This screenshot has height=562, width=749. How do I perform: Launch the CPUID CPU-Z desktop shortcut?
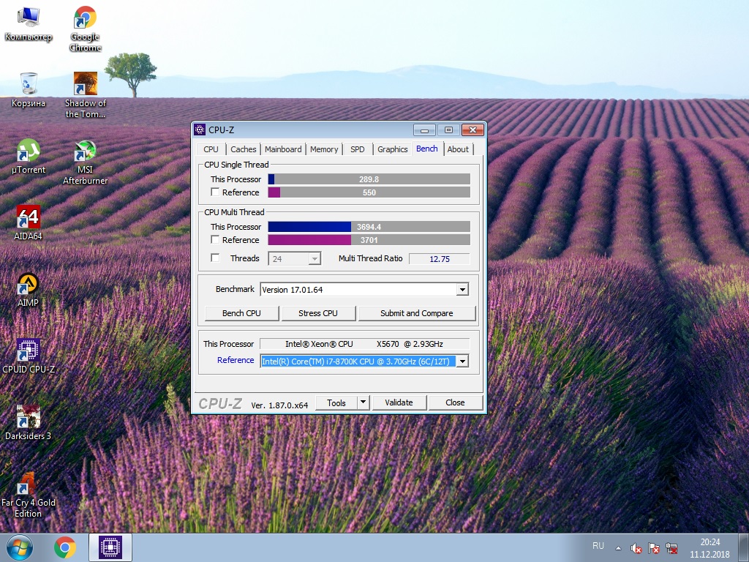[29, 356]
